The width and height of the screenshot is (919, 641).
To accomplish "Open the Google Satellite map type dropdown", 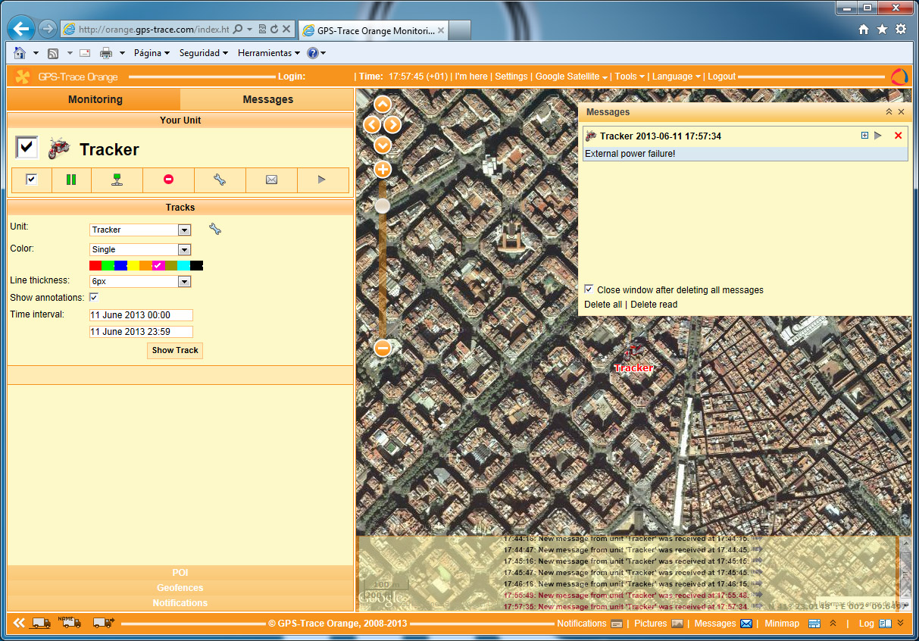I will [571, 77].
